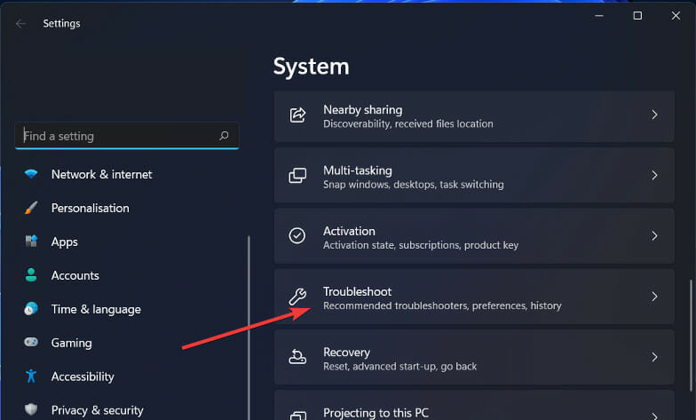Open Time & language settings
Viewport: 696px width, 420px height.
coord(96,309)
